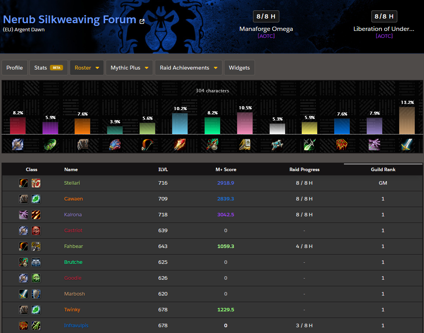424x333 pixels.
Task: Click the Priest class icon in chart
Action: point(277,144)
